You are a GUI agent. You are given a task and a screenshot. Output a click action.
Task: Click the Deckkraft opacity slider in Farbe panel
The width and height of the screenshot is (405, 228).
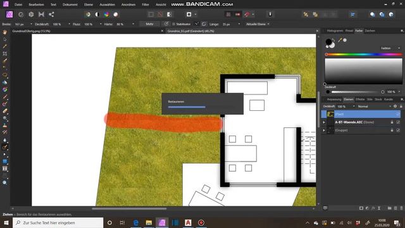point(357,92)
